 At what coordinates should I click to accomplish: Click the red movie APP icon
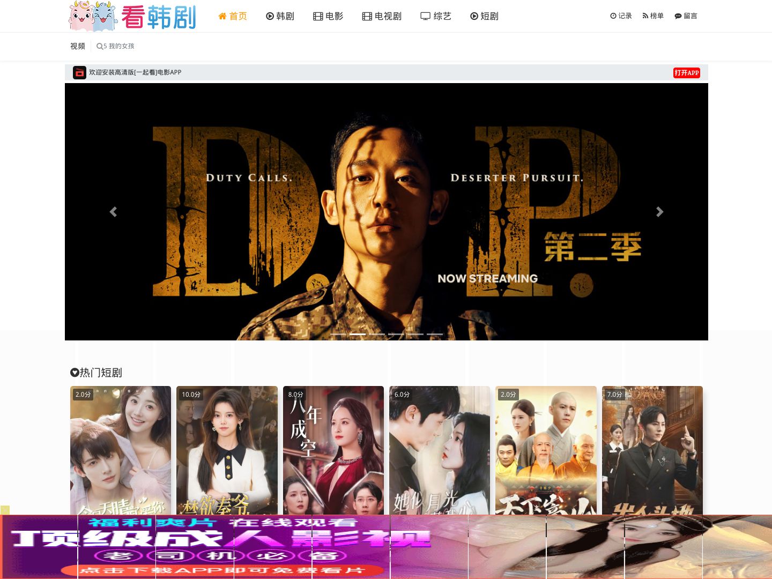tap(79, 72)
